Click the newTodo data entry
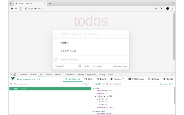The height and width of the screenshot is (115, 184). coord(102,93)
